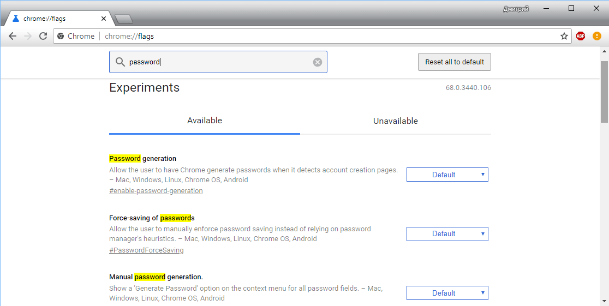Click the forward navigation arrow
Image resolution: width=609 pixels, height=306 pixels.
28,36
